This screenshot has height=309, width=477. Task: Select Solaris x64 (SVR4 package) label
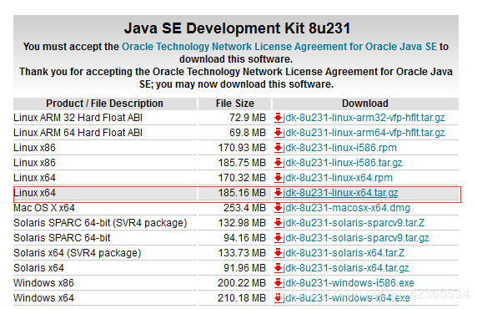[78, 253]
